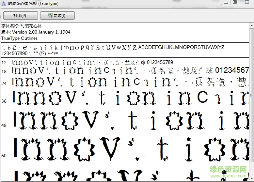Click the '01234567' digits in size 18 row
The image size is (254, 182).
coord(232,70)
